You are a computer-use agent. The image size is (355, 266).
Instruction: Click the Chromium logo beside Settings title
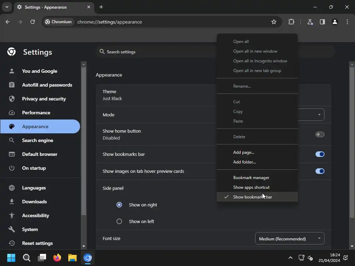(11, 52)
